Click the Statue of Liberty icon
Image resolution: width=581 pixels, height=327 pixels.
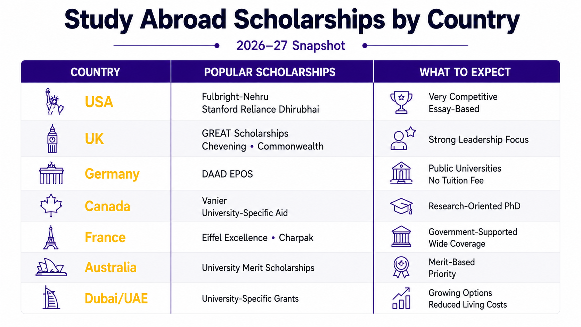coord(54,101)
